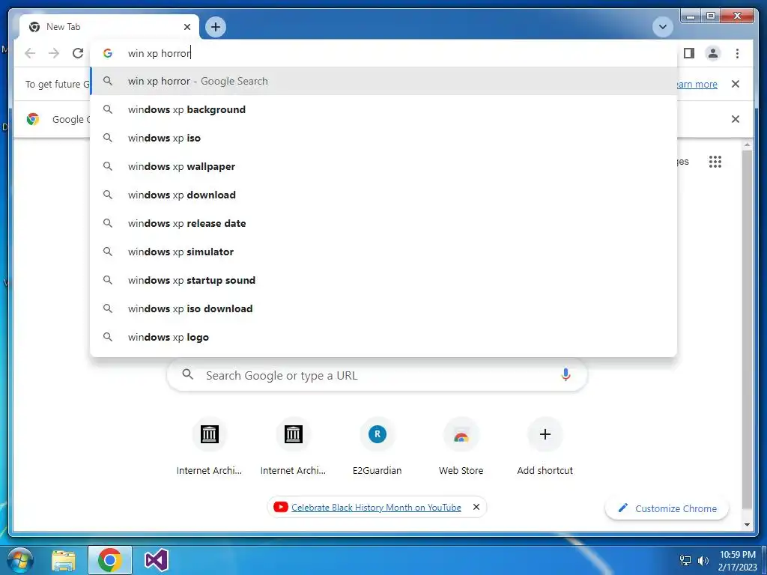Dismiss the update notice infobar
Viewport: 767px width, 575px height.
point(736,84)
